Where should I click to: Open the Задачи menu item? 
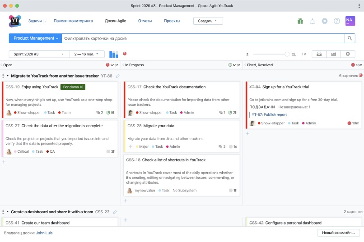[35, 21]
